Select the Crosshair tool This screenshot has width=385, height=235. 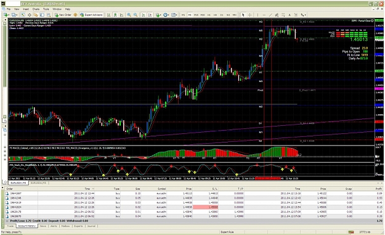(249, 15)
